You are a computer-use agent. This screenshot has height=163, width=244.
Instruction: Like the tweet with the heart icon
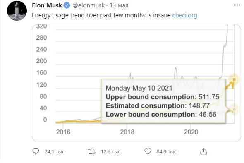point(148,151)
